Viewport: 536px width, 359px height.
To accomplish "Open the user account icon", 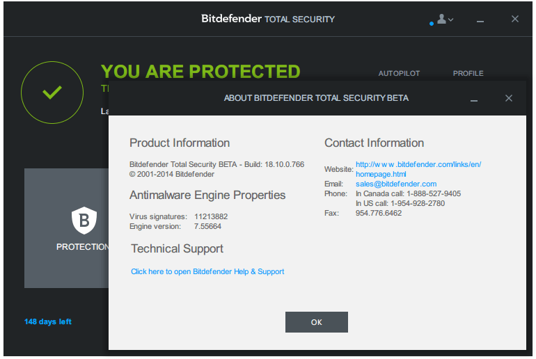I will click(441, 19).
